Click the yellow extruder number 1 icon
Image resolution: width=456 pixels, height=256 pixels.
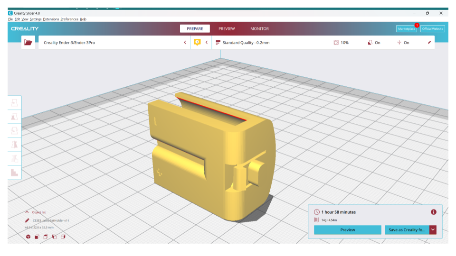click(197, 42)
